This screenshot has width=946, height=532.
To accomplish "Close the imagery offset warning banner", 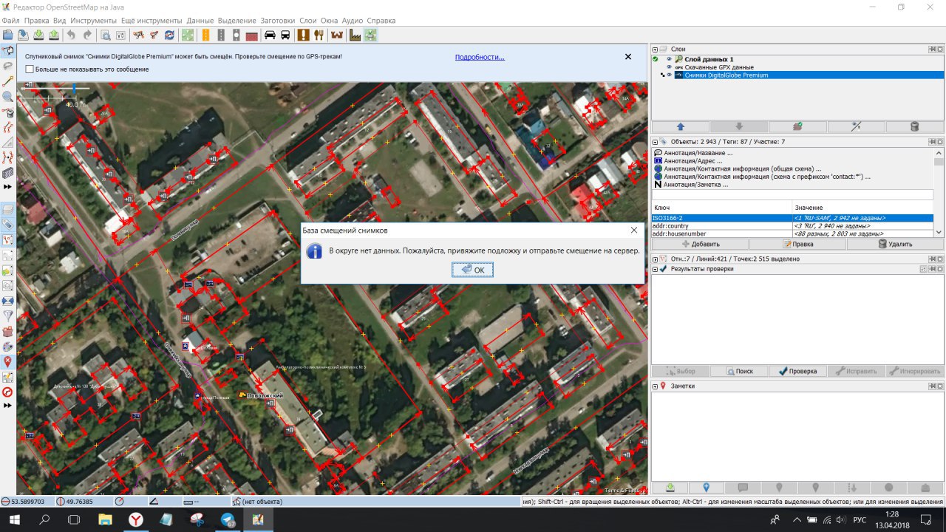I will pos(628,56).
